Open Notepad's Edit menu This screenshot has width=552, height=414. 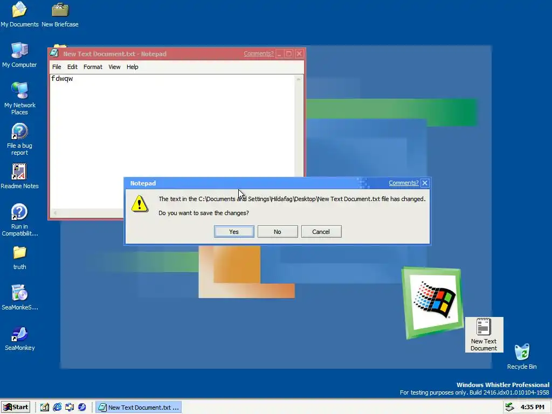pyautogui.click(x=72, y=67)
